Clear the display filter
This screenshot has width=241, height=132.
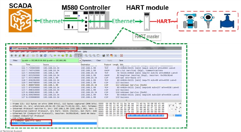[99, 61]
